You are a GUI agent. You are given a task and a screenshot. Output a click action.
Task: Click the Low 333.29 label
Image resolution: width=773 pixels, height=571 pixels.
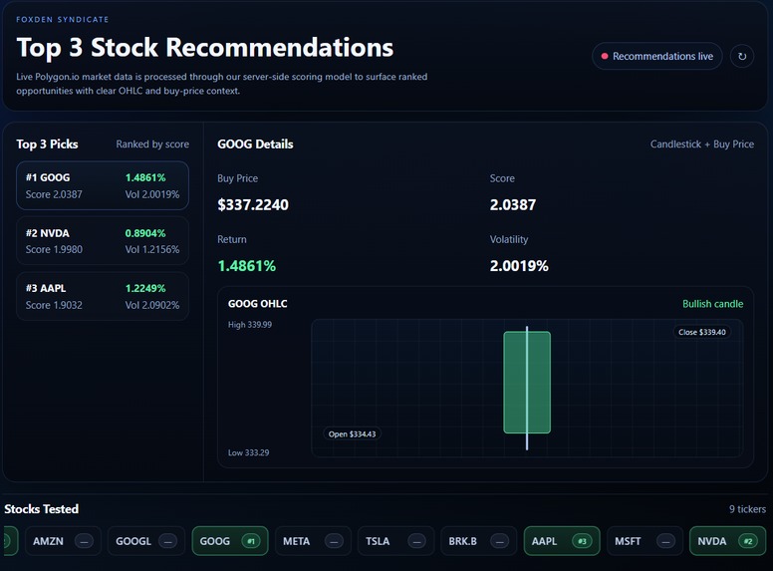click(248, 452)
